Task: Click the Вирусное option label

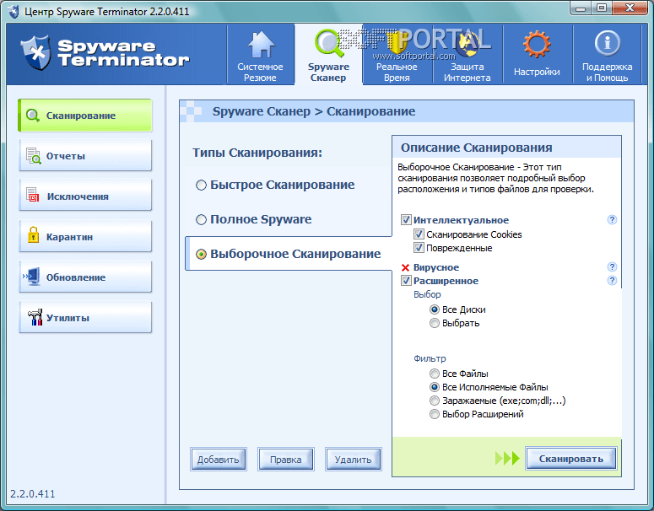Action: click(436, 267)
